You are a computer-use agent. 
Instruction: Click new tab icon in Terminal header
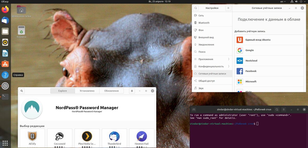coord(194,109)
